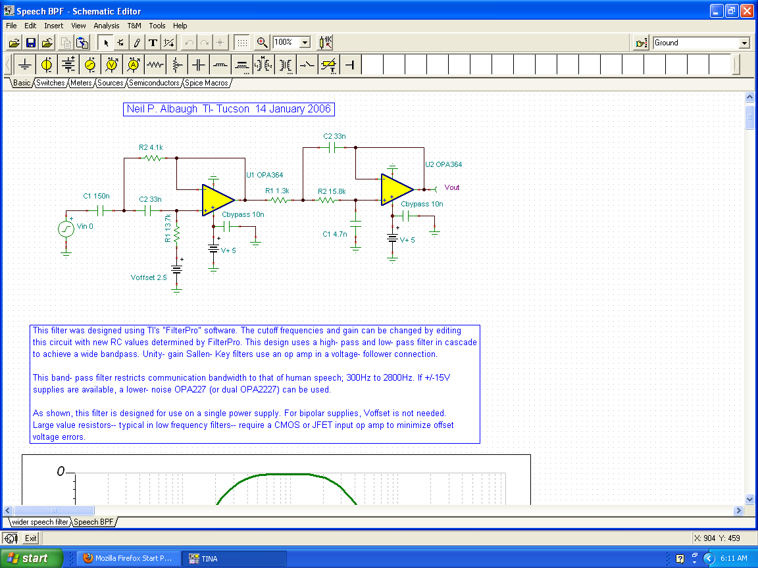Select the Speech BPF sheet tab
The image size is (758, 568).
pyautogui.click(x=94, y=521)
